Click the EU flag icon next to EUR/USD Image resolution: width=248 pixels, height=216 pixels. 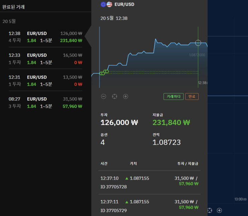coord(103,4)
